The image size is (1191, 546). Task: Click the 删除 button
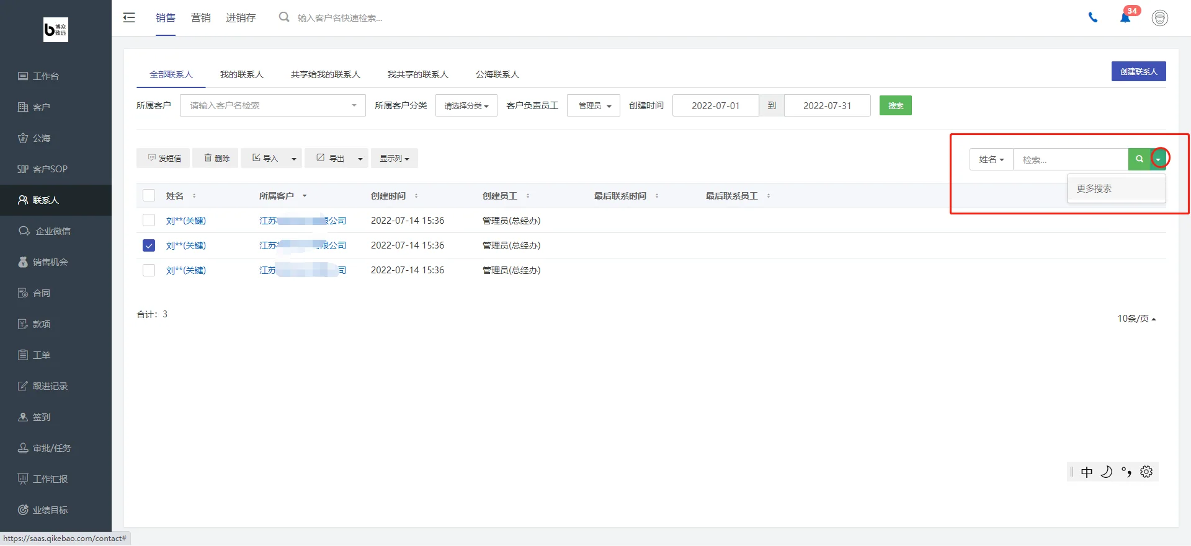(x=215, y=159)
